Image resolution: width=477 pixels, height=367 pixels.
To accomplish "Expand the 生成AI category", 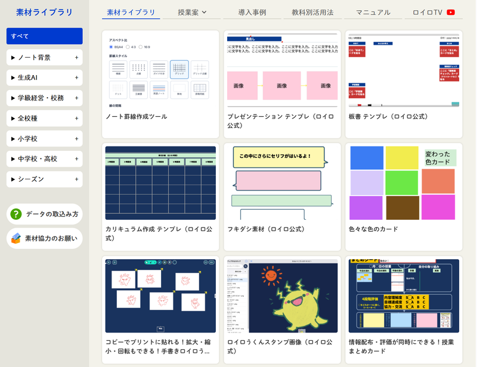I will pyautogui.click(x=44, y=78).
